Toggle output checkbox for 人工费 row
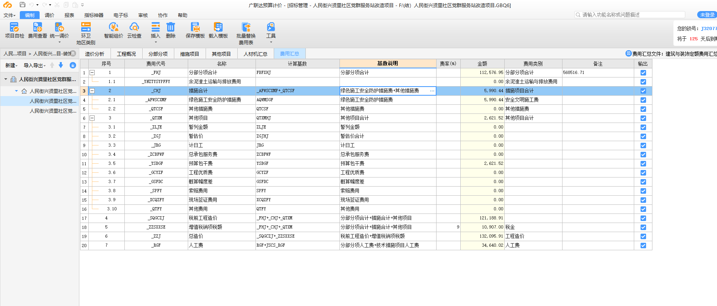 coord(643,246)
